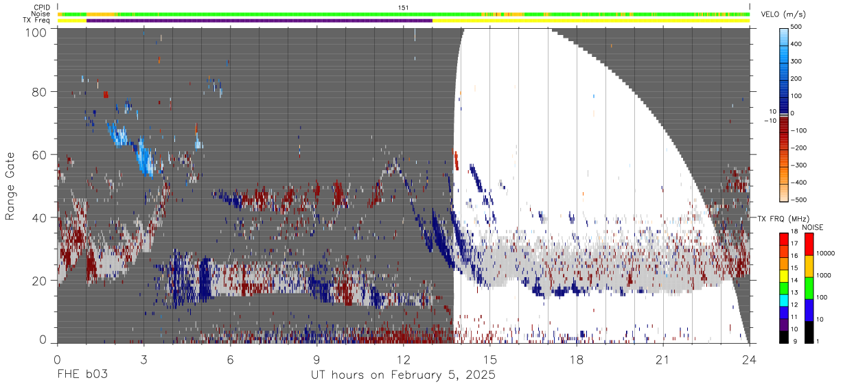The height and width of the screenshot is (389, 843).
Task: Click the light-blue top of the velocity colorbar
Action: [x=785, y=36]
